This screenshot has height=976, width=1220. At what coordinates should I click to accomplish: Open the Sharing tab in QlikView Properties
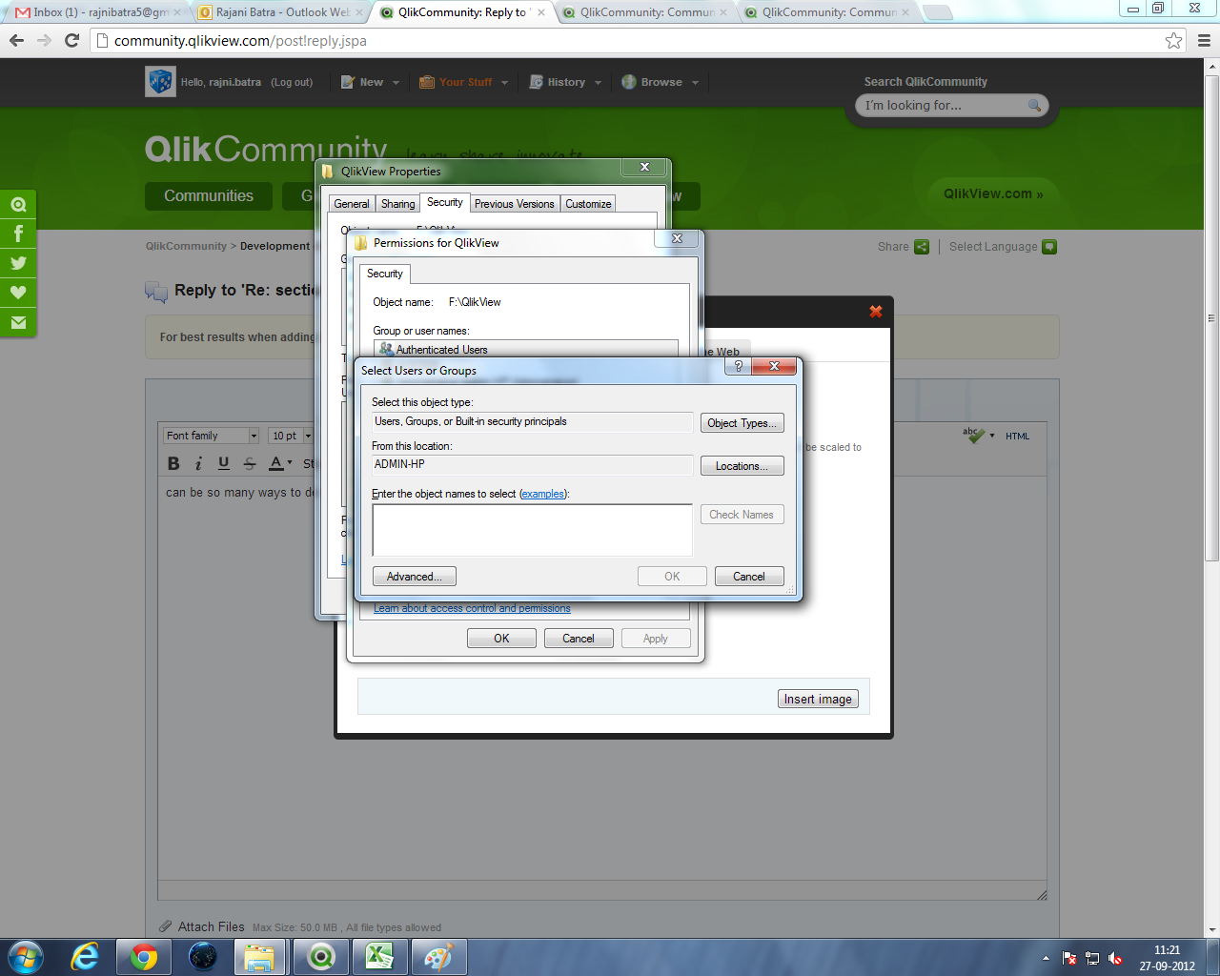tap(397, 204)
